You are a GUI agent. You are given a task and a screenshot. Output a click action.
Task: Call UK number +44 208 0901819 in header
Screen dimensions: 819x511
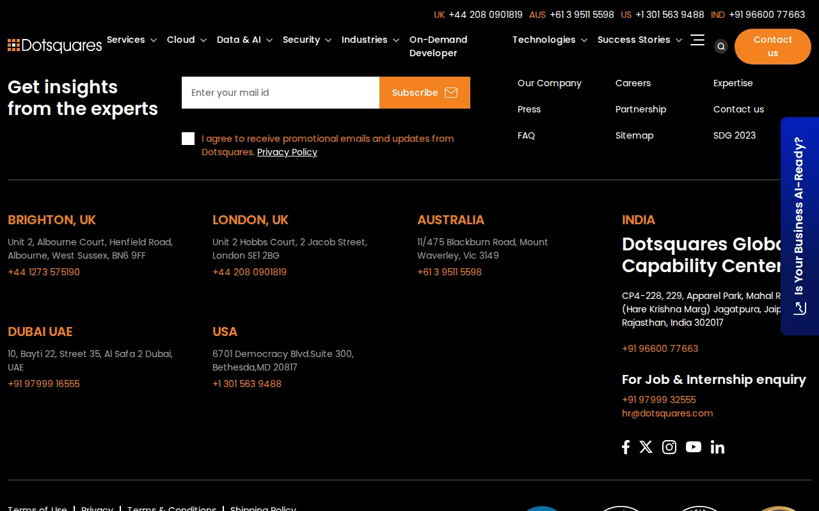coord(486,15)
